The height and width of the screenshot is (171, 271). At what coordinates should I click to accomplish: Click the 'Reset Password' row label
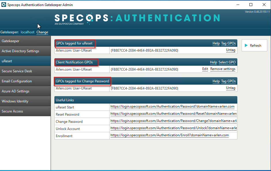pos(67,114)
